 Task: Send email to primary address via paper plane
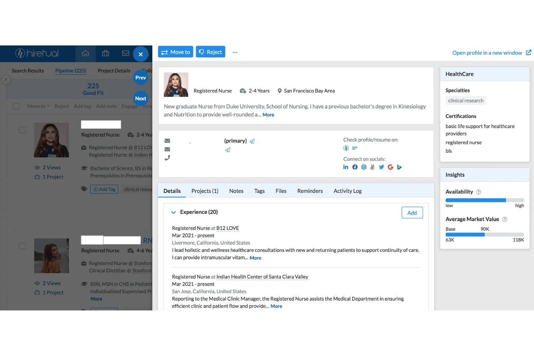[x=252, y=141]
